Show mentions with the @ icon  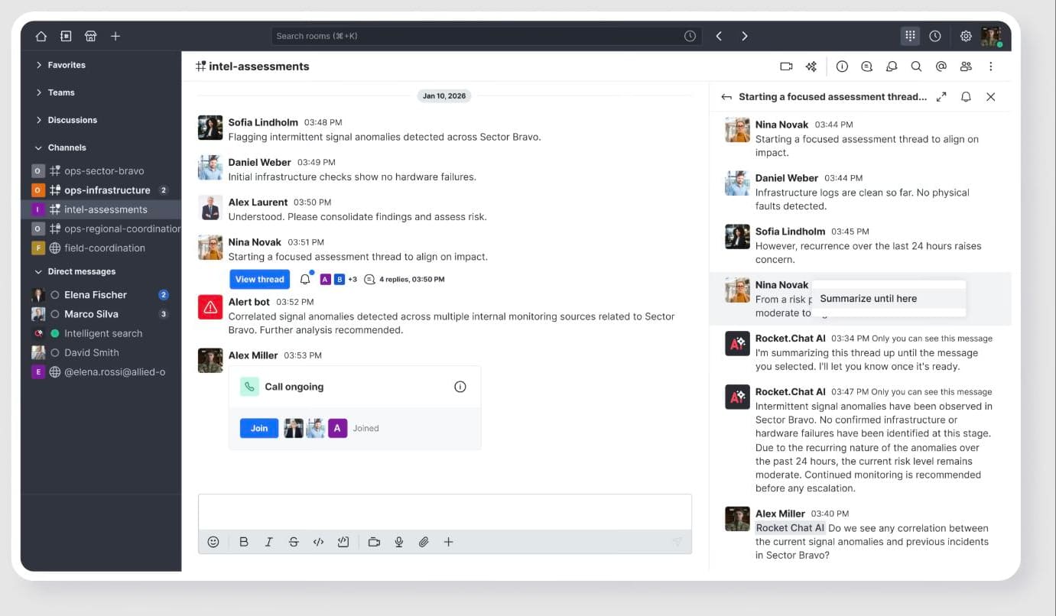click(941, 66)
